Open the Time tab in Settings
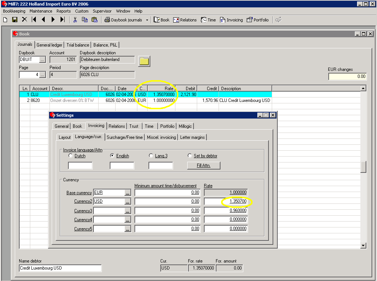The width and height of the screenshot is (377, 281). coord(149,126)
